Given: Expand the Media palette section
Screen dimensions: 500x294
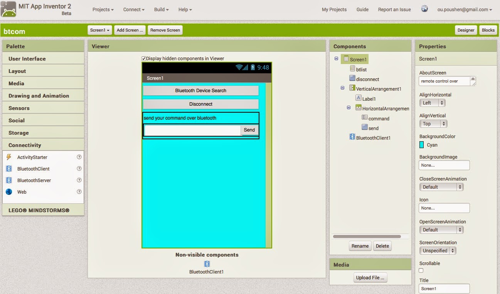Looking at the screenshot, I should click(x=43, y=83).
